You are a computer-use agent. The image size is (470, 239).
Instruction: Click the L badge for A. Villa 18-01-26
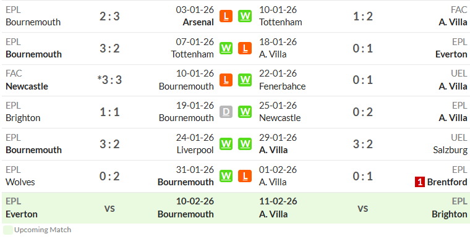245,48
